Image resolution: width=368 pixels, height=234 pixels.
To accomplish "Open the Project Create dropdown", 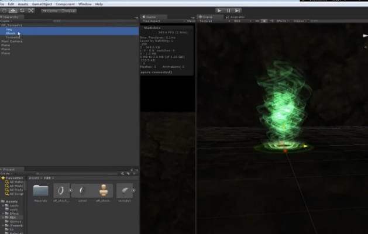I will pyautogui.click(x=6, y=173).
